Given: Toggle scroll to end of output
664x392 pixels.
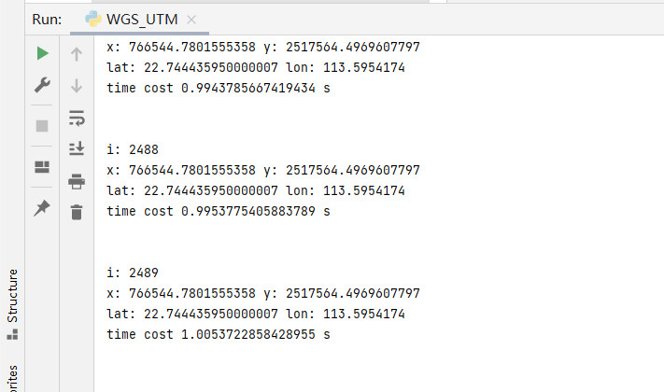Looking at the screenshot, I should [77, 149].
